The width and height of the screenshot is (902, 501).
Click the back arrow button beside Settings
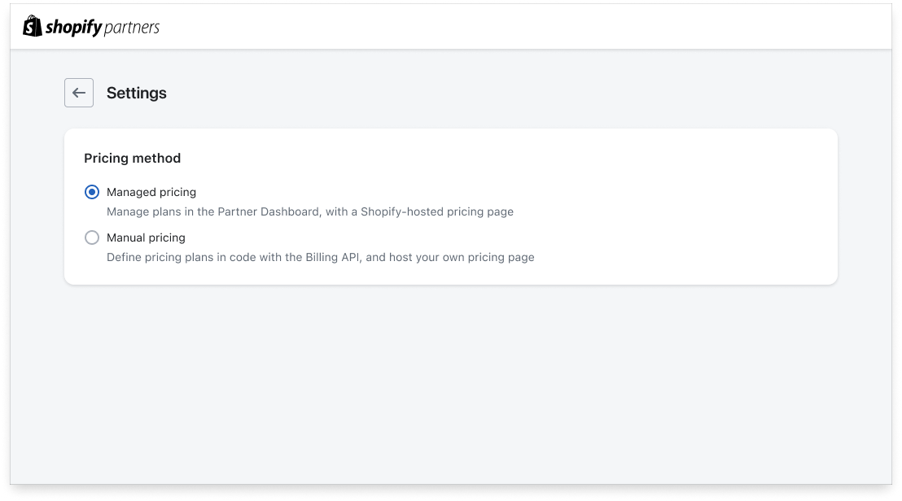point(79,93)
